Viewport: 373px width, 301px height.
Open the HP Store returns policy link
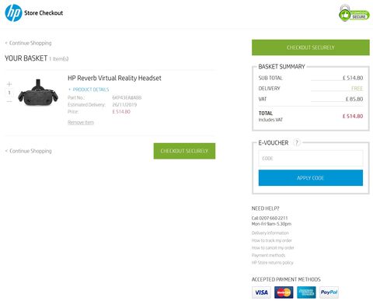273,262
